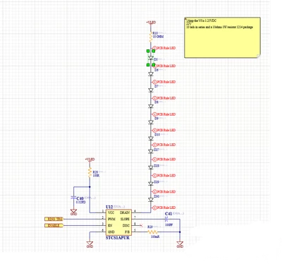This screenshot has height=264, width=282.
Task: Click the R28 designator label
Action: tap(95, 172)
